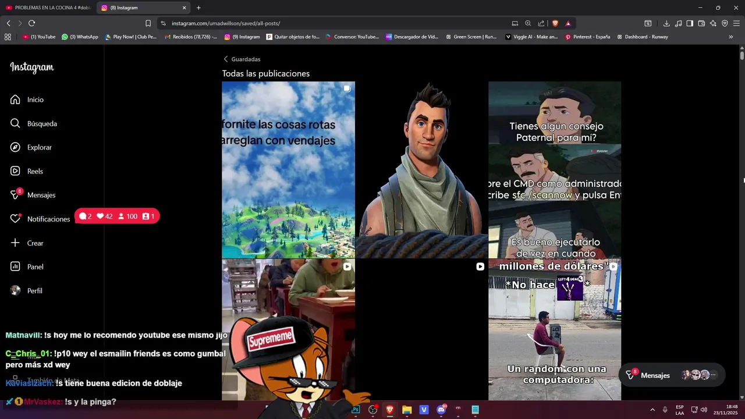Open the tab search button
The width and height of the screenshot is (745, 419).
point(647,23)
